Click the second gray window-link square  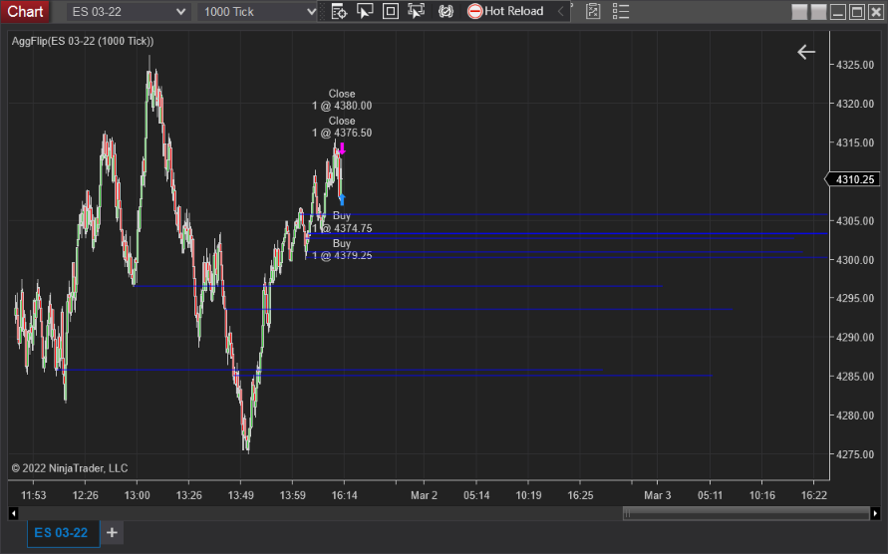coord(818,12)
